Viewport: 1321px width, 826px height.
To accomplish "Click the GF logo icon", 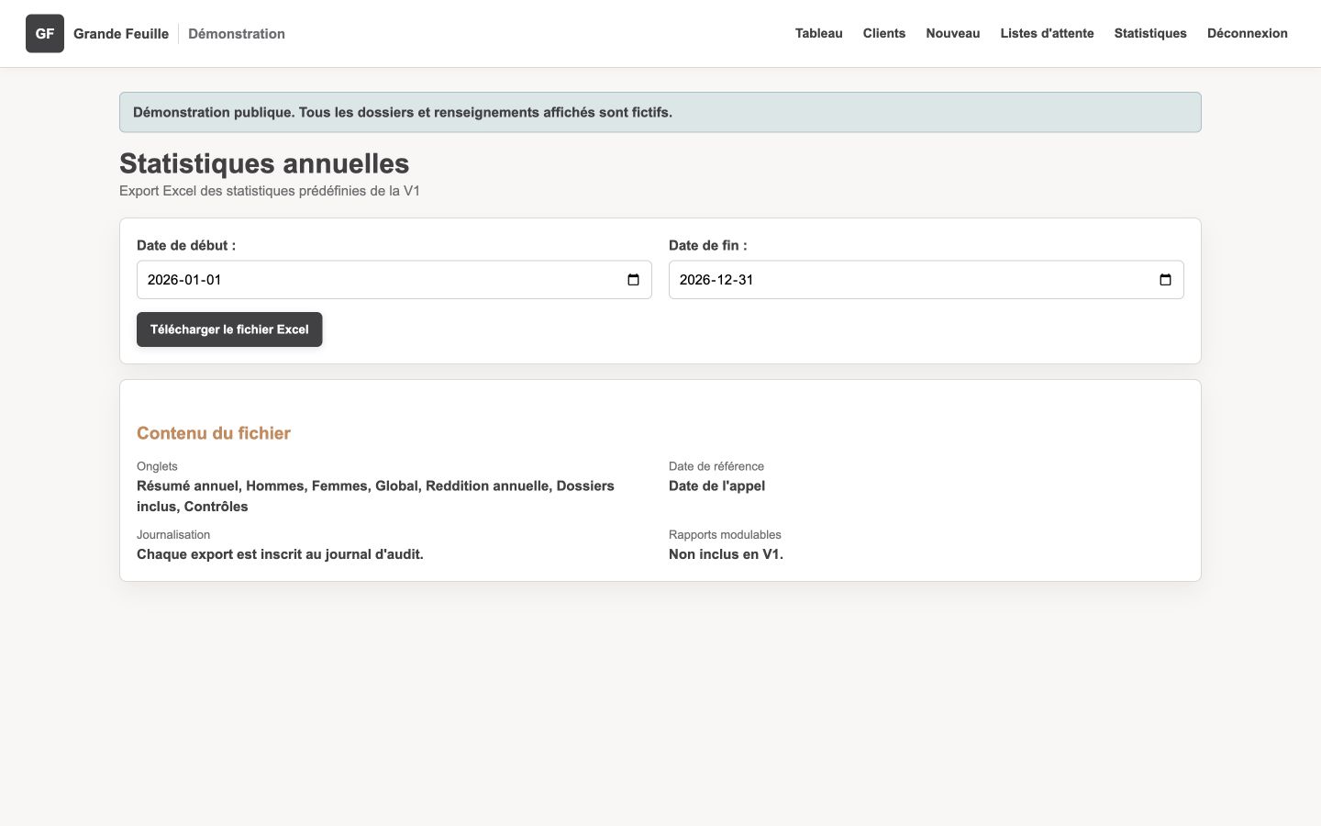I will [x=45, y=33].
